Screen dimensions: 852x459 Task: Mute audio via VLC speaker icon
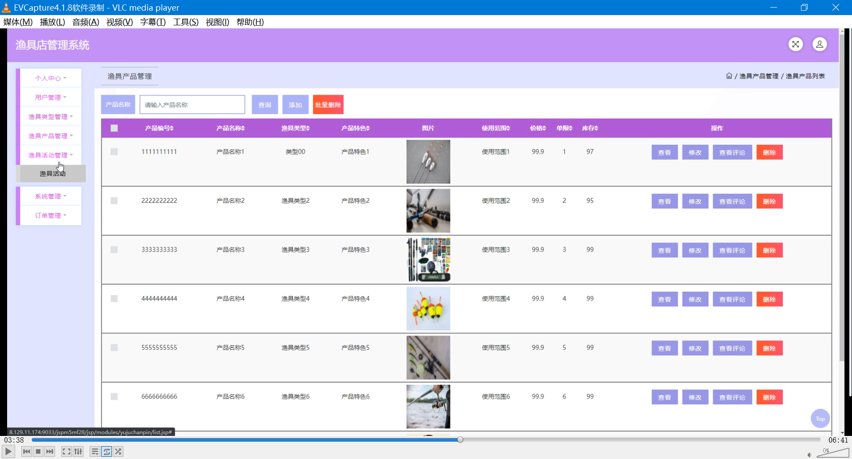810,455
